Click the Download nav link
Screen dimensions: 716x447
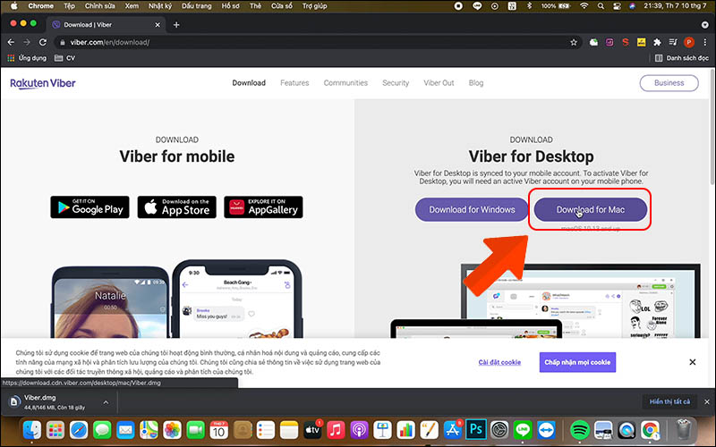(x=249, y=83)
